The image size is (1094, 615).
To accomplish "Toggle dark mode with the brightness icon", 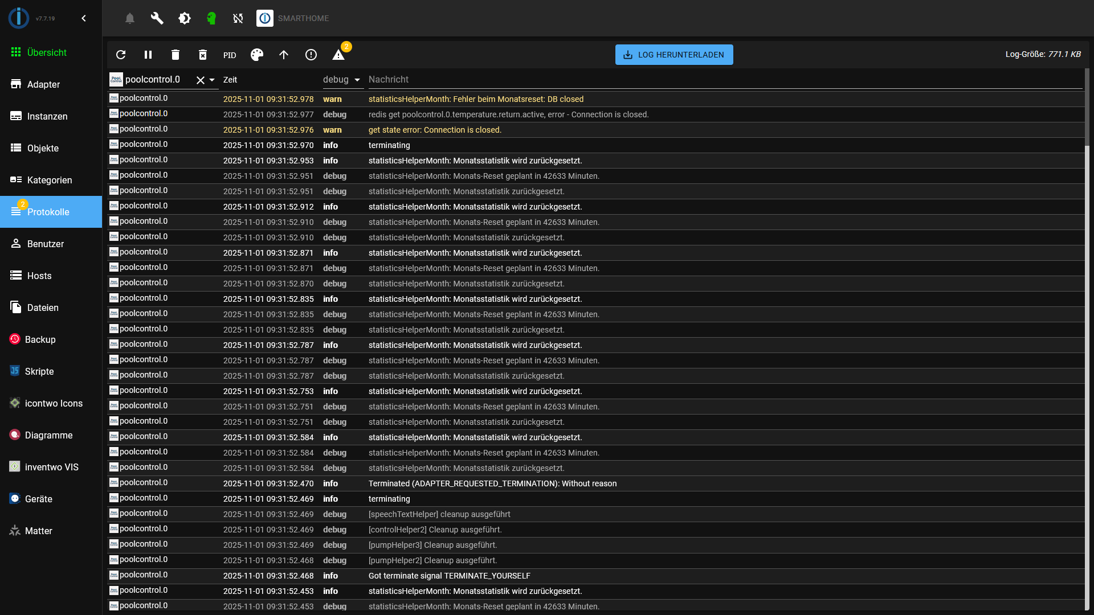I will point(184,18).
